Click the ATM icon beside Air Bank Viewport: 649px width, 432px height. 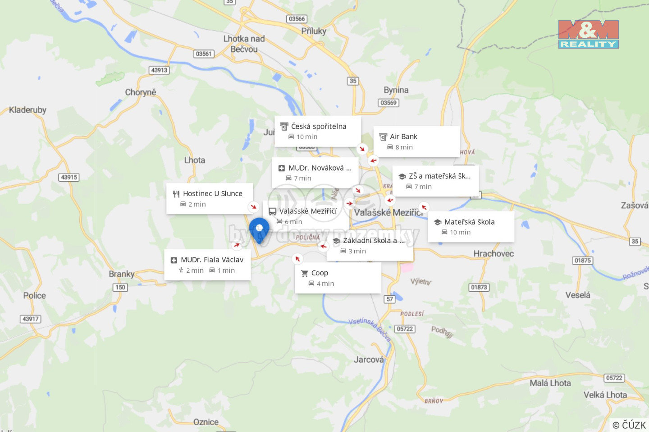(x=383, y=137)
